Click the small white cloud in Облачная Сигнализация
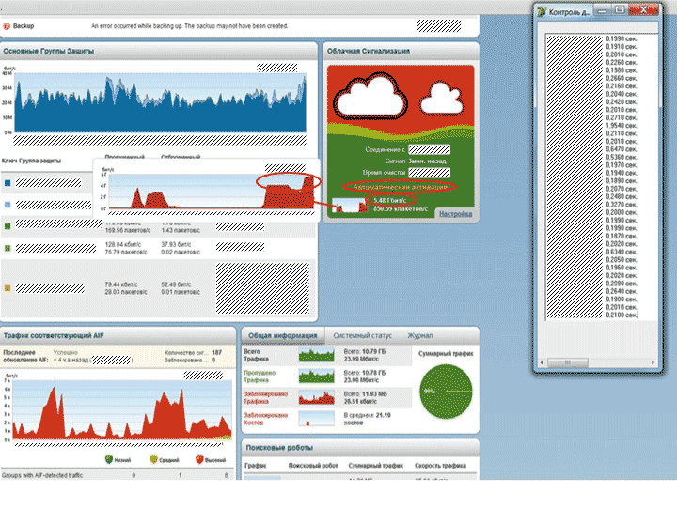 pos(442,98)
